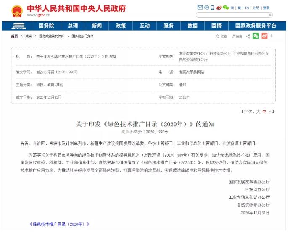Select the 公文种类 value 通知

[x=182, y=85]
